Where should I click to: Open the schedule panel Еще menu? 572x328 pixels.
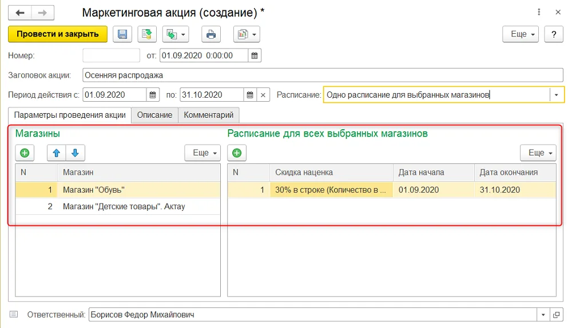(x=538, y=153)
